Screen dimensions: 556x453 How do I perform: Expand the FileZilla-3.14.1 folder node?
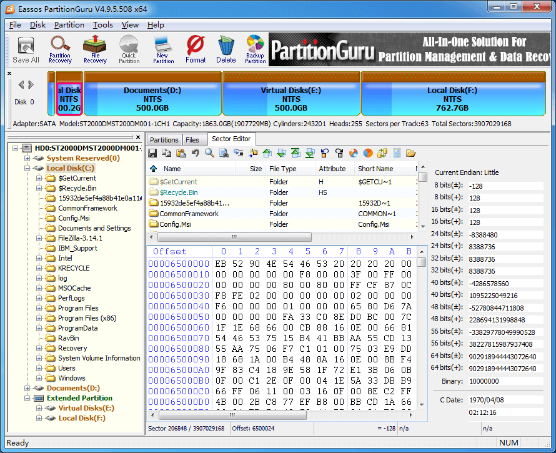(x=39, y=238)
